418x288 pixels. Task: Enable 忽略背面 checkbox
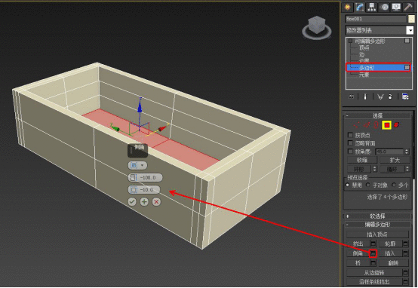[351, 143]
